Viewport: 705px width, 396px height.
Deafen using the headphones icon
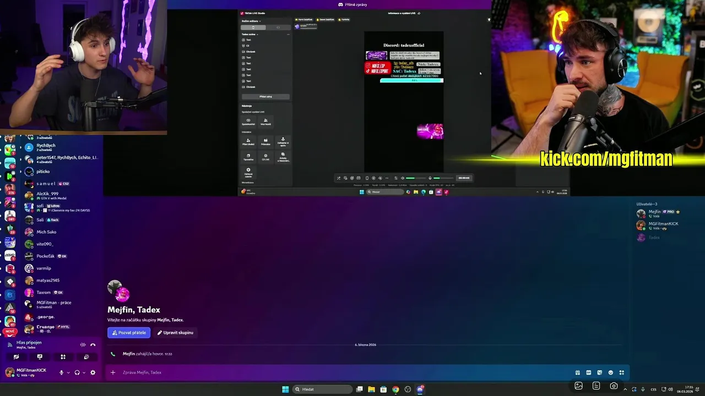pyautogui.click(x=77, y=372)
